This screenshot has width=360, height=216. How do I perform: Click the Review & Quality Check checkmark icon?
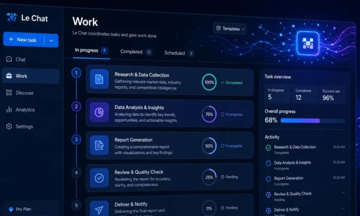click(99, 178)
